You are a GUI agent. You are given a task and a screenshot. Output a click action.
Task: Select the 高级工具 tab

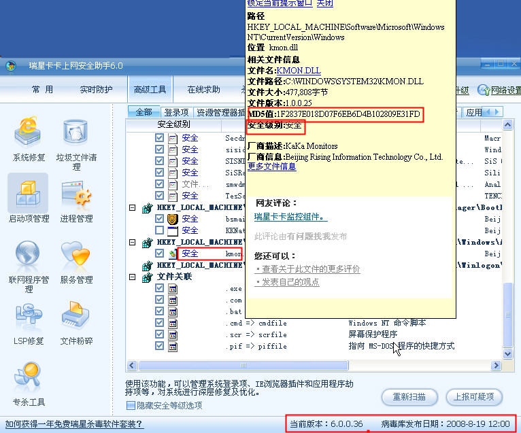[x=150, y=90]
